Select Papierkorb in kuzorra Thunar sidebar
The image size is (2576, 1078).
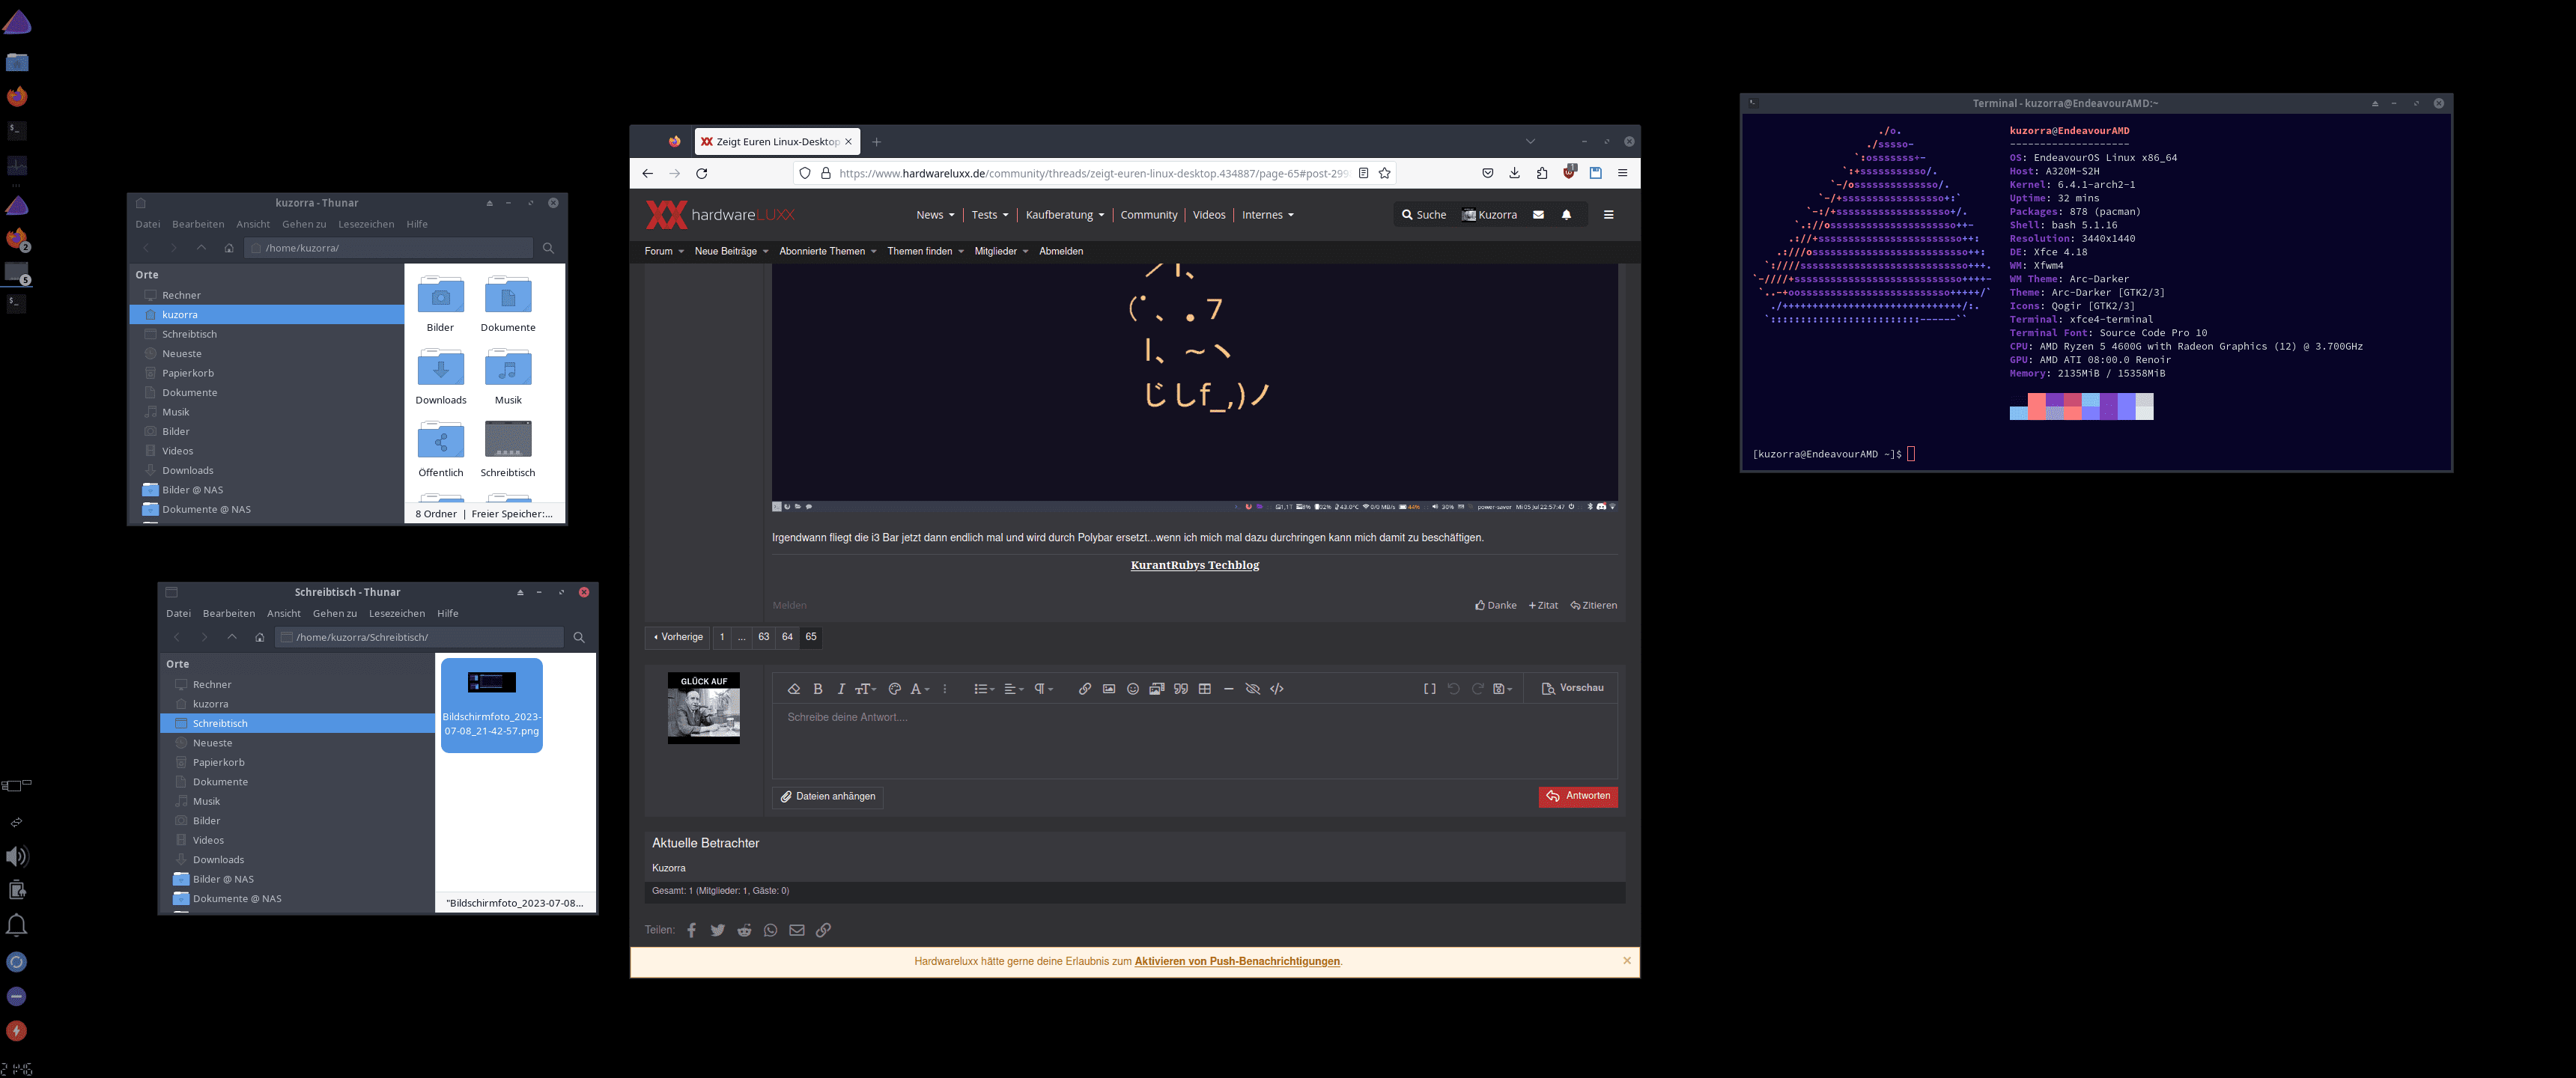pyautogui.click(x=266, y=373)
